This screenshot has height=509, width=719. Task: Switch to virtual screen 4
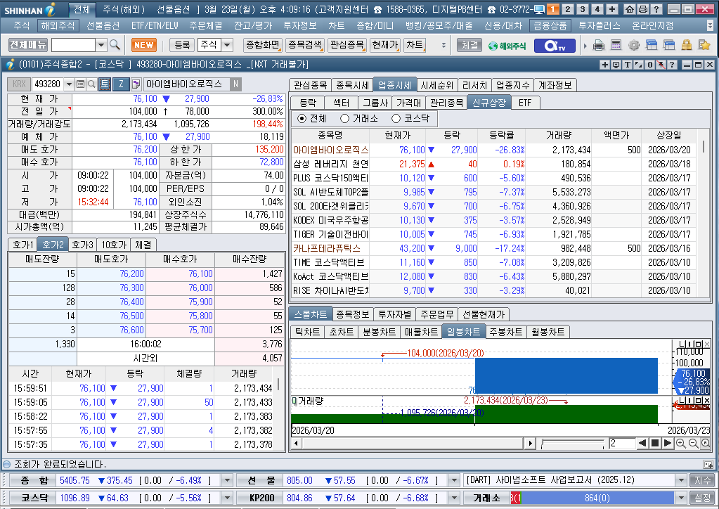pyautogui.click(x=597, y=9)
